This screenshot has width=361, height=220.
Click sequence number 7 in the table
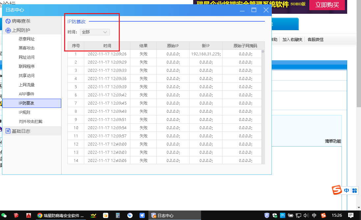click(x=76, y=103)
